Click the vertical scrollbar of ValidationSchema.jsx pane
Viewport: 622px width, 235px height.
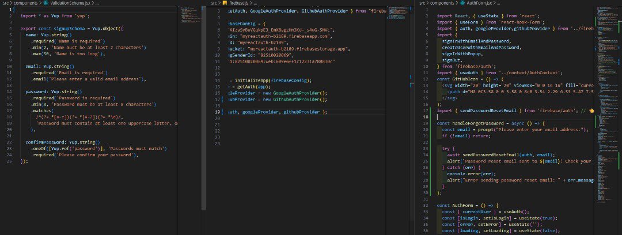[204, 107]
